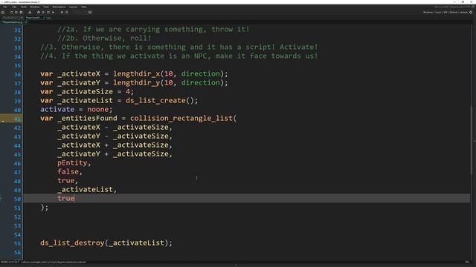Screen dimensions: 476x267
Task: Click the comment starting '//4. If the thing'
Action: [179, 56]
